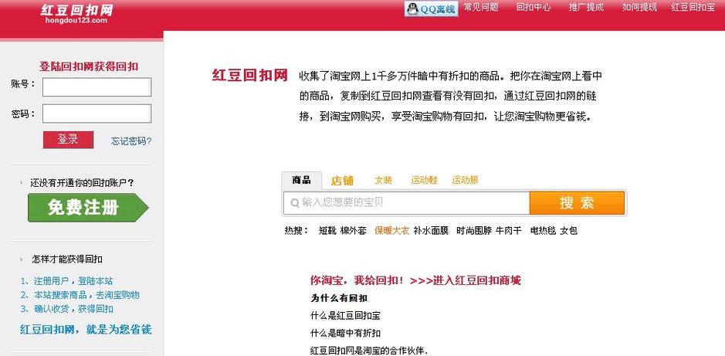This screenshot has height=356, width=725.
Task: Click the search magnifier icon in the search box
Action: (294, 203)
